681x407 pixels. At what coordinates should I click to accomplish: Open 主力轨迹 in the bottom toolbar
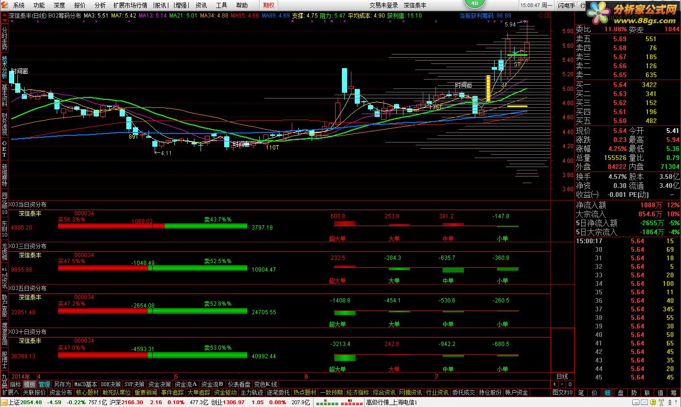(x=252, y=393)
